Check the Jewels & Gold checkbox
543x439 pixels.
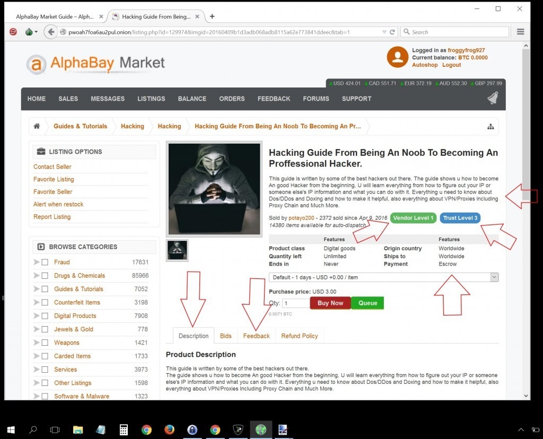click(45, 329)
